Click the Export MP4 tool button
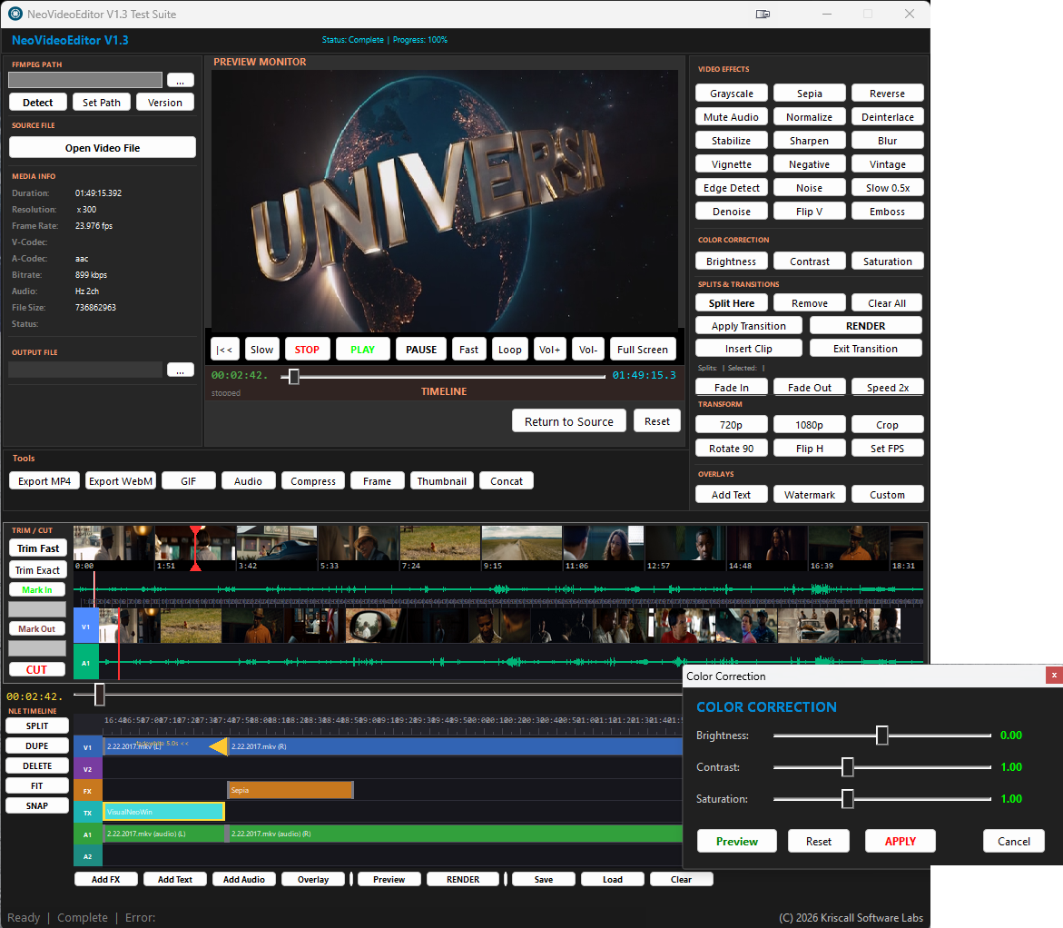The image size is (1063, 928). [44, 481]
